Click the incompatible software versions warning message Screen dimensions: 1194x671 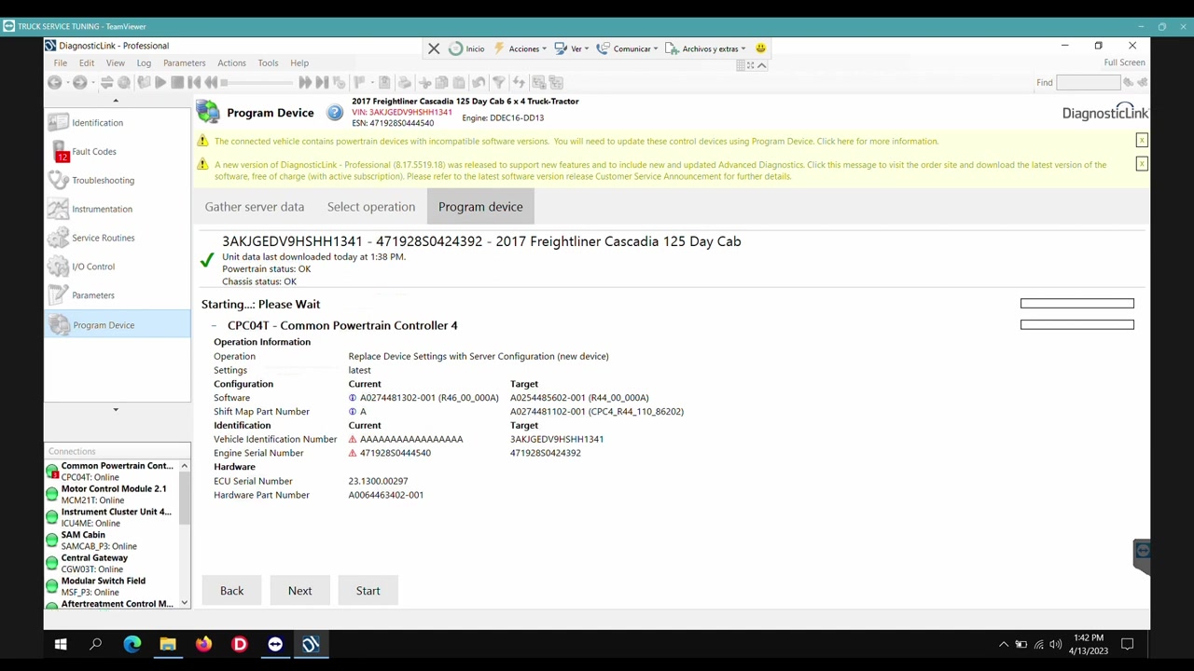coord(576,142)
